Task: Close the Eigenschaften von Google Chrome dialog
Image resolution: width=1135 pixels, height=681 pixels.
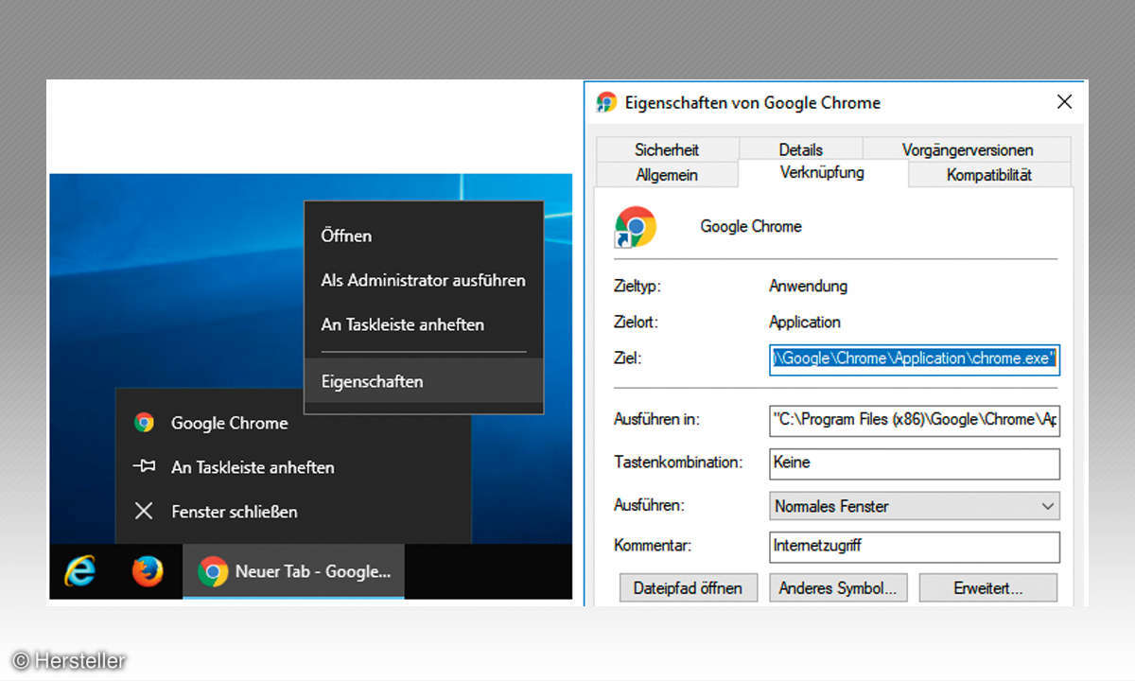Action: tap(1064, 102)
